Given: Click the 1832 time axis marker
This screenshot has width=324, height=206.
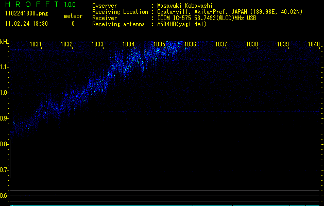Looking at the screenshot, I should [x=67, y=44].
